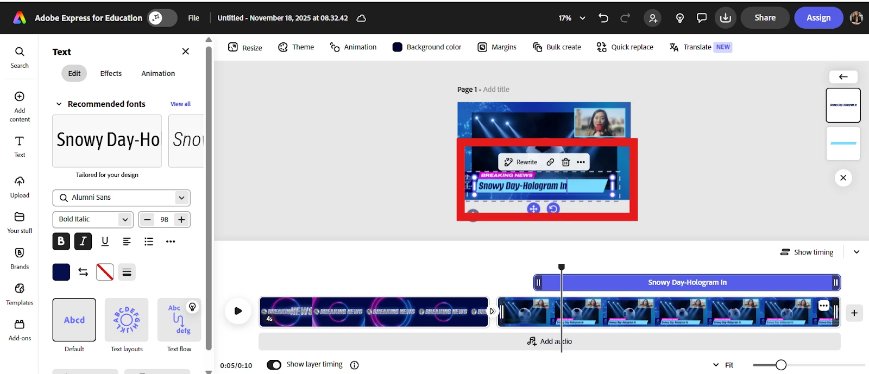Click the Adobe Express home logo
The height and width of the screenshot is (374, 869).
click(20, 18)
